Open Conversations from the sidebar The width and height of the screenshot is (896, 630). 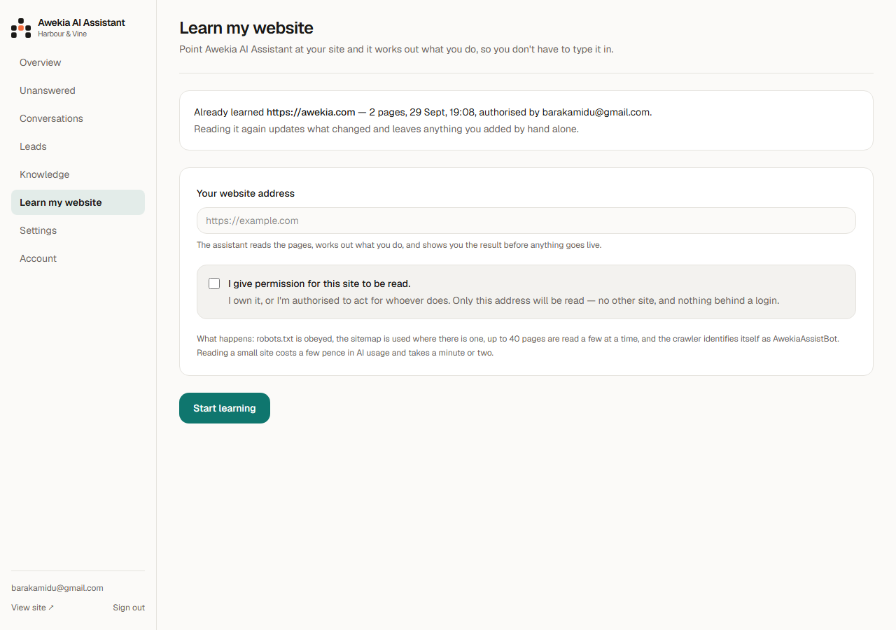[78, 118]
